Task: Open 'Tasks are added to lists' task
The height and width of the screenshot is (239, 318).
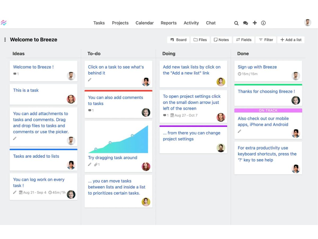Action: pos(43,160)
